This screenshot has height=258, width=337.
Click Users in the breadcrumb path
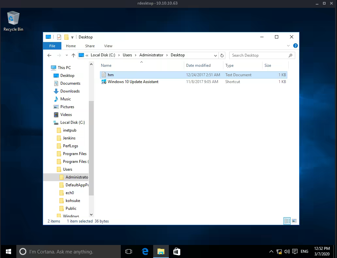[x=127, y=55]
